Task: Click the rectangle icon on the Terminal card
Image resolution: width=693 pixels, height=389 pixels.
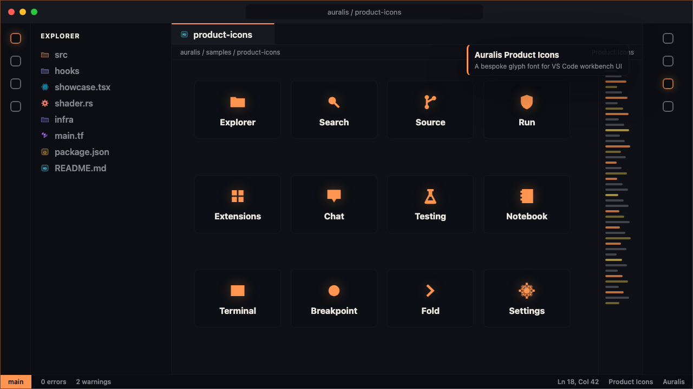Action: (x=238, y=291)
